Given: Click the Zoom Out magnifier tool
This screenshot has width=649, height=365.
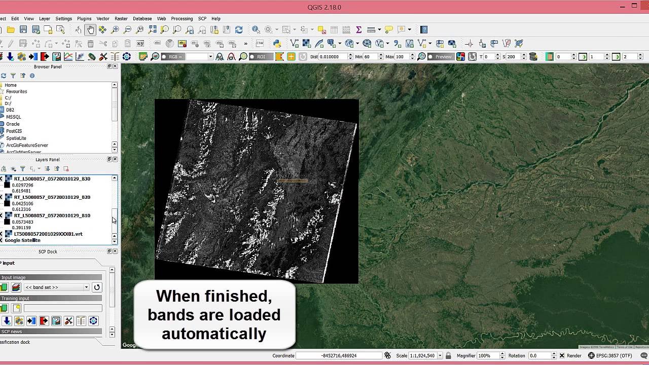Looking at the screenshot, I should tap(127, 30).
